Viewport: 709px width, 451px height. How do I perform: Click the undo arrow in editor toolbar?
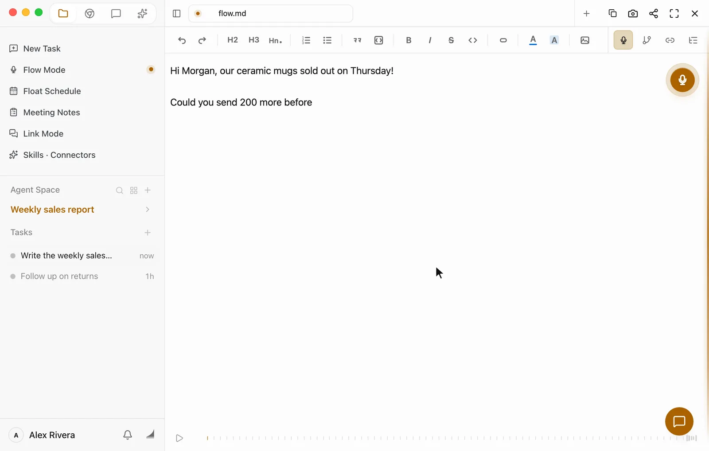tap(182, 40)
